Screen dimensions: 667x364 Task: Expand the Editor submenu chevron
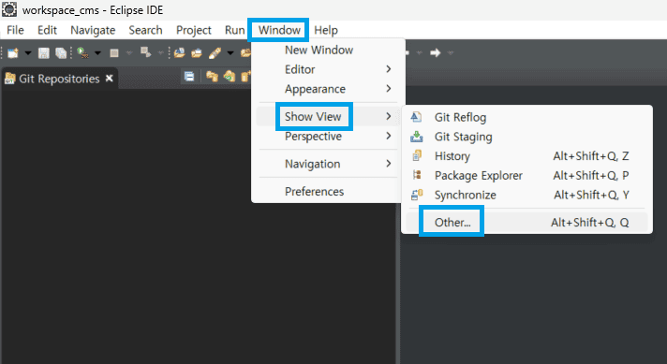point(389,69)
